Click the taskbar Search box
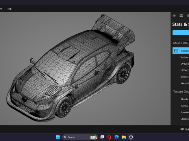This screenshot has height=141, width=189. point(80,137)
